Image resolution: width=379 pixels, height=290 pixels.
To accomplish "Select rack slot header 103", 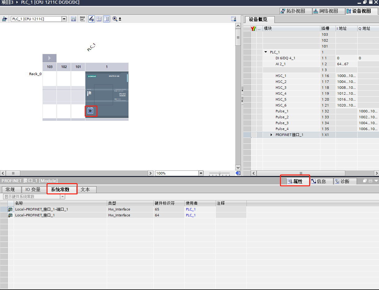I will tap(50, 67).
